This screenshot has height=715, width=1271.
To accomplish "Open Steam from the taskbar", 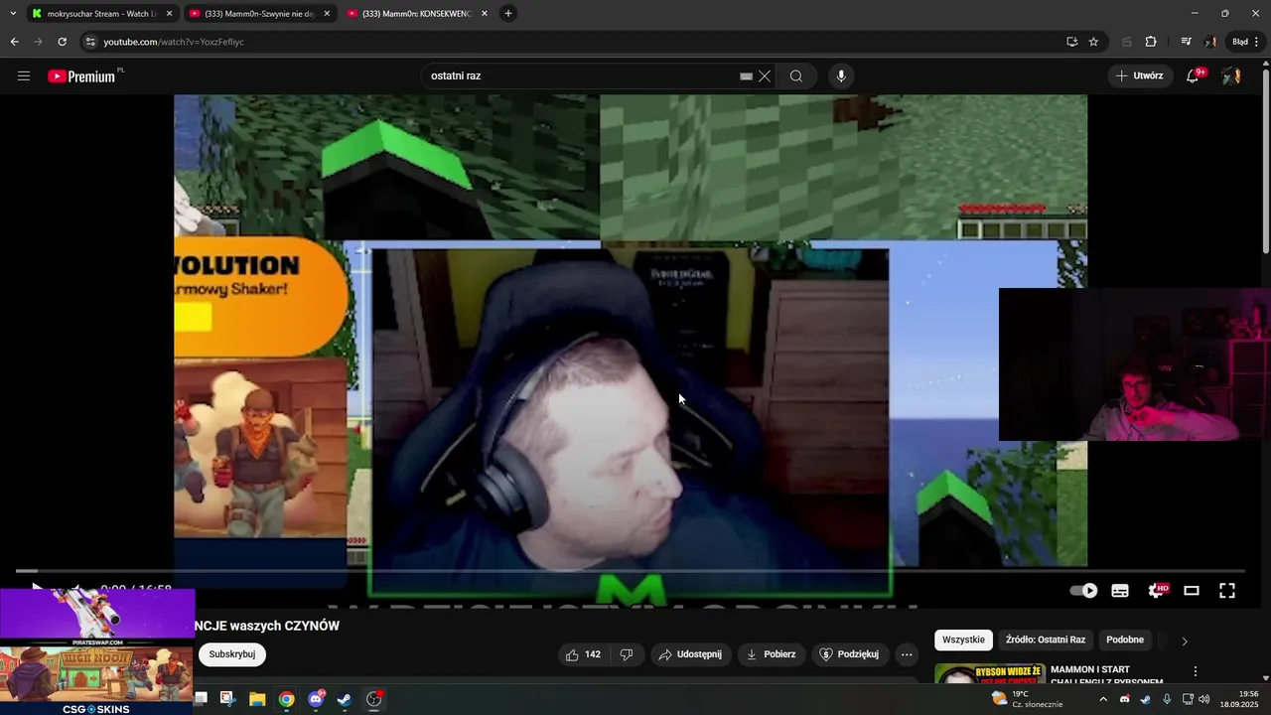I will pos(344,699).
